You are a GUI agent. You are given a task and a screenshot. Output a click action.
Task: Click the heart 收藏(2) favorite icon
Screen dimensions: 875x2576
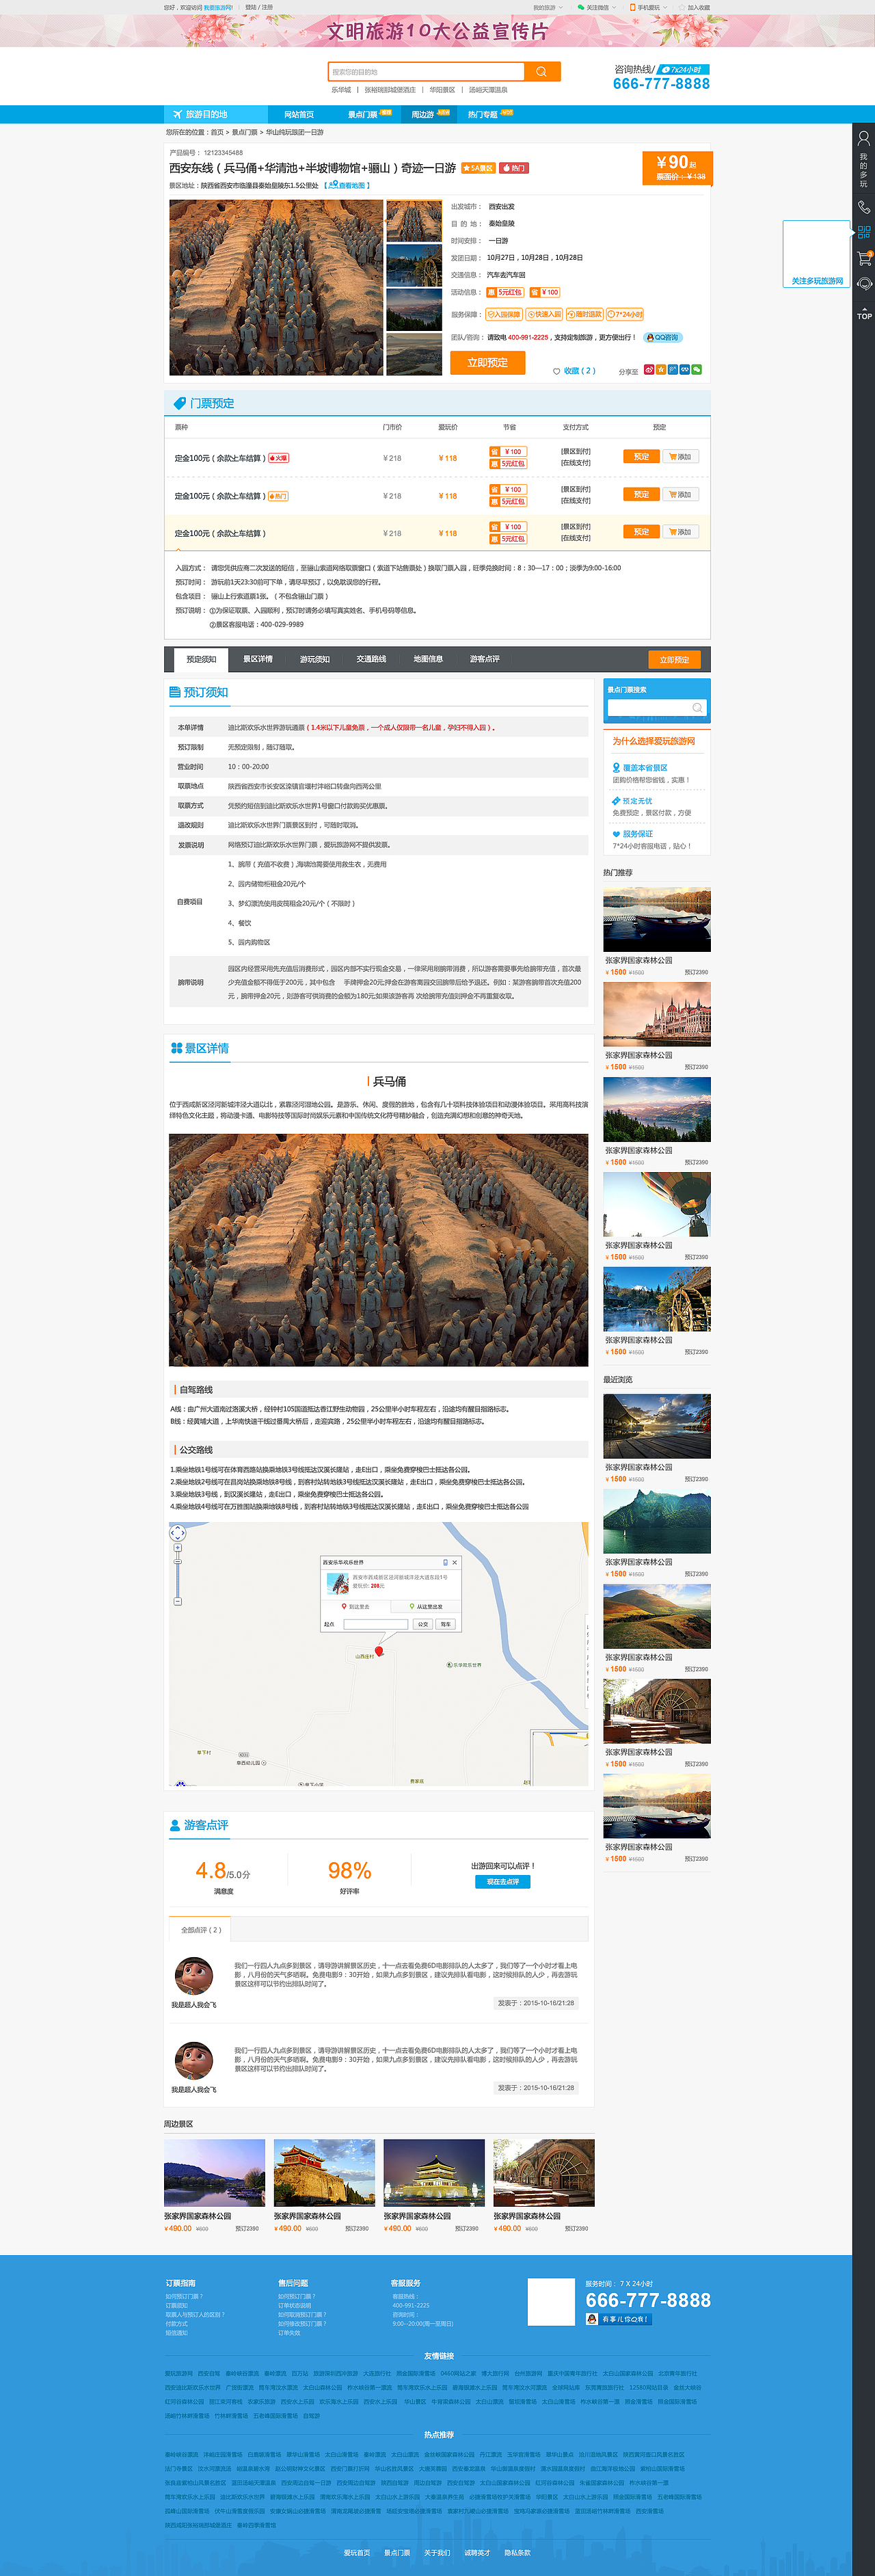pyautogui.click(x=557, y=371)
